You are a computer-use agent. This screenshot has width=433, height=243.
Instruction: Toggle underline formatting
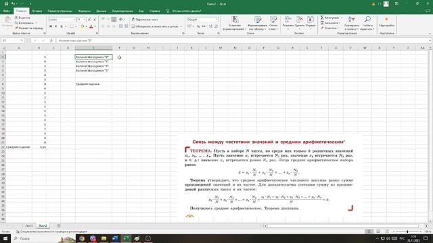pyautogui.click(x=62, y=26)
